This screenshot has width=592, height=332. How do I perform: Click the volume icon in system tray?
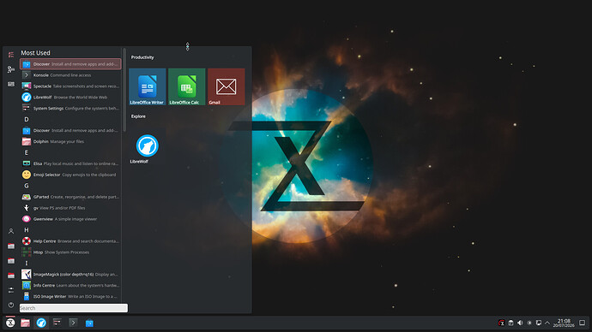[x=520, y=323]
